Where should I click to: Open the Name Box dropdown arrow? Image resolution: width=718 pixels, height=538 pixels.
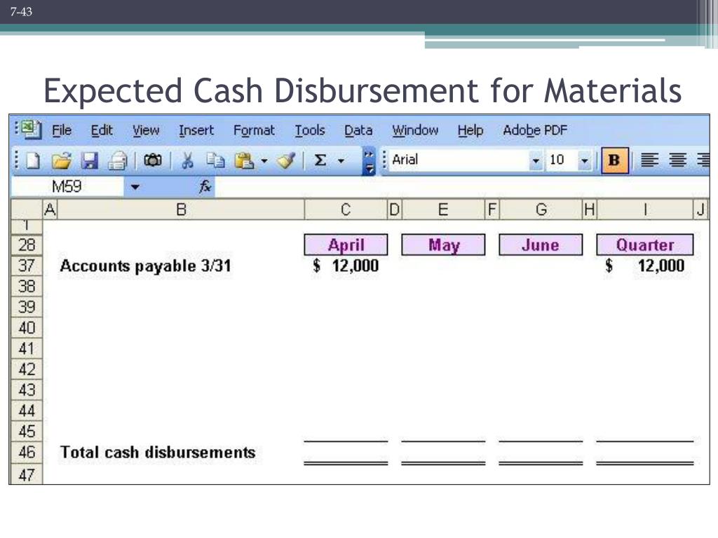[135, 186]
